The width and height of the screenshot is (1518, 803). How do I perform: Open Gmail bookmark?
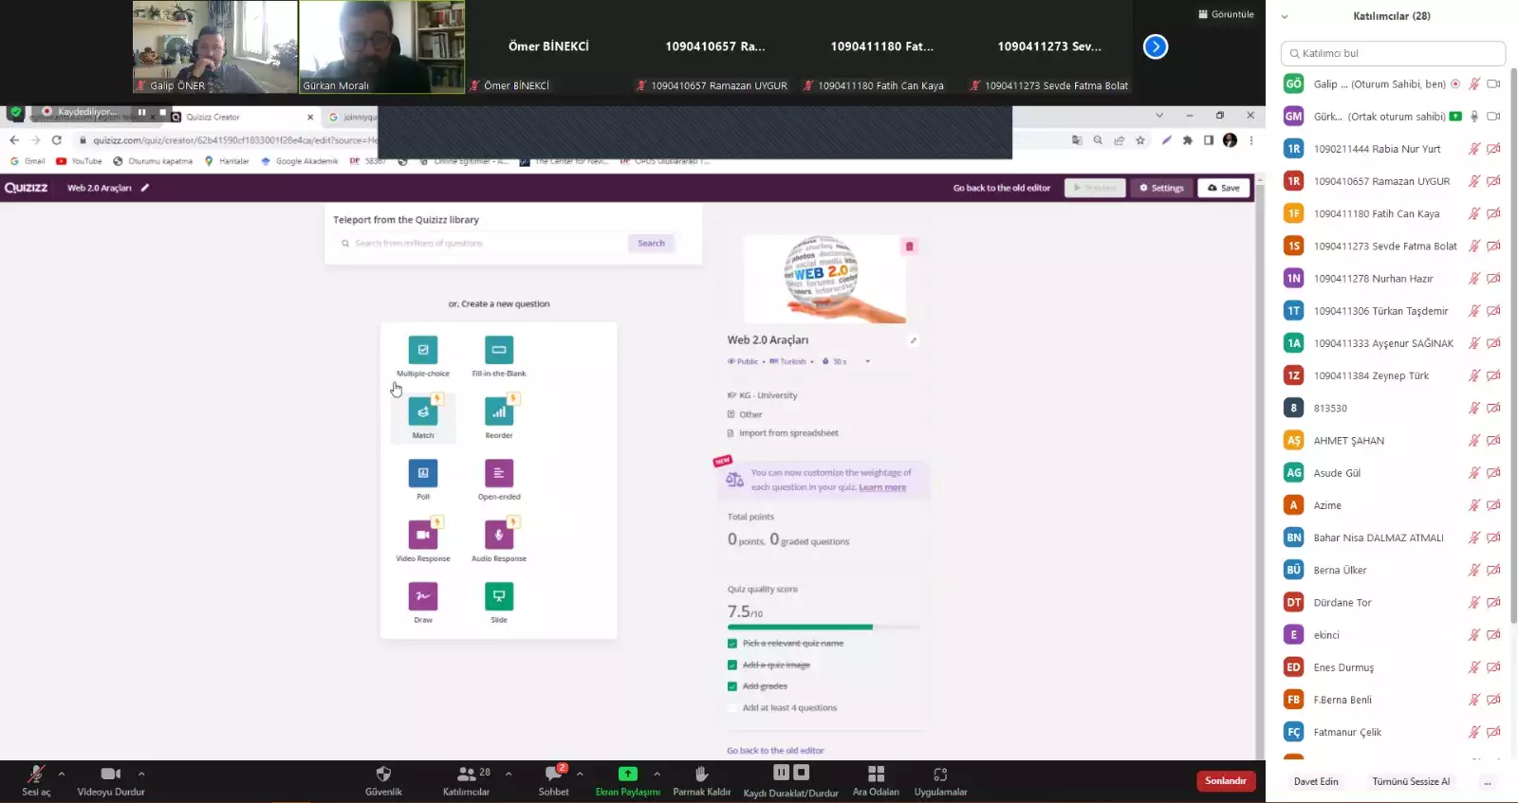(28, 161)
